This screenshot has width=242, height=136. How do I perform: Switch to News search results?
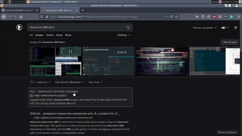pos(59,35)
